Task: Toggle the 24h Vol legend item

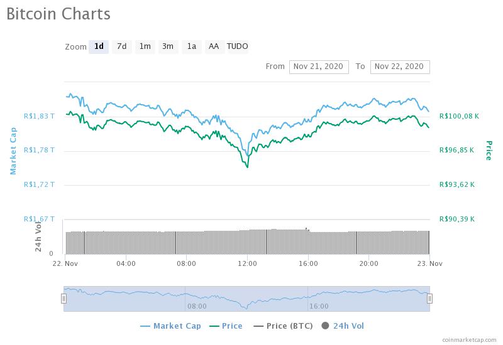Action: [x=343, y=326]
